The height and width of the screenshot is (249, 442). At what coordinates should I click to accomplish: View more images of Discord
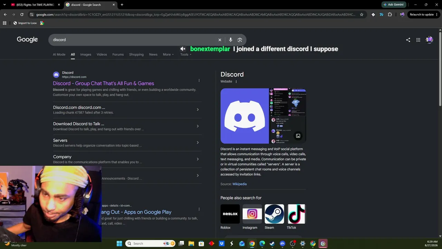point(298,136)
